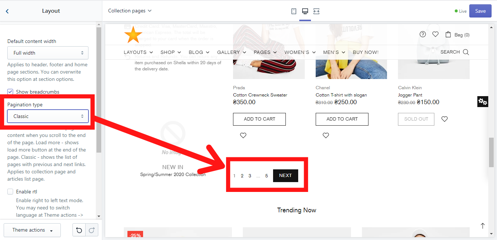This screenshot has height=240, width=497.
Task: Click the Save button
Action: click(x=480, y=11)
